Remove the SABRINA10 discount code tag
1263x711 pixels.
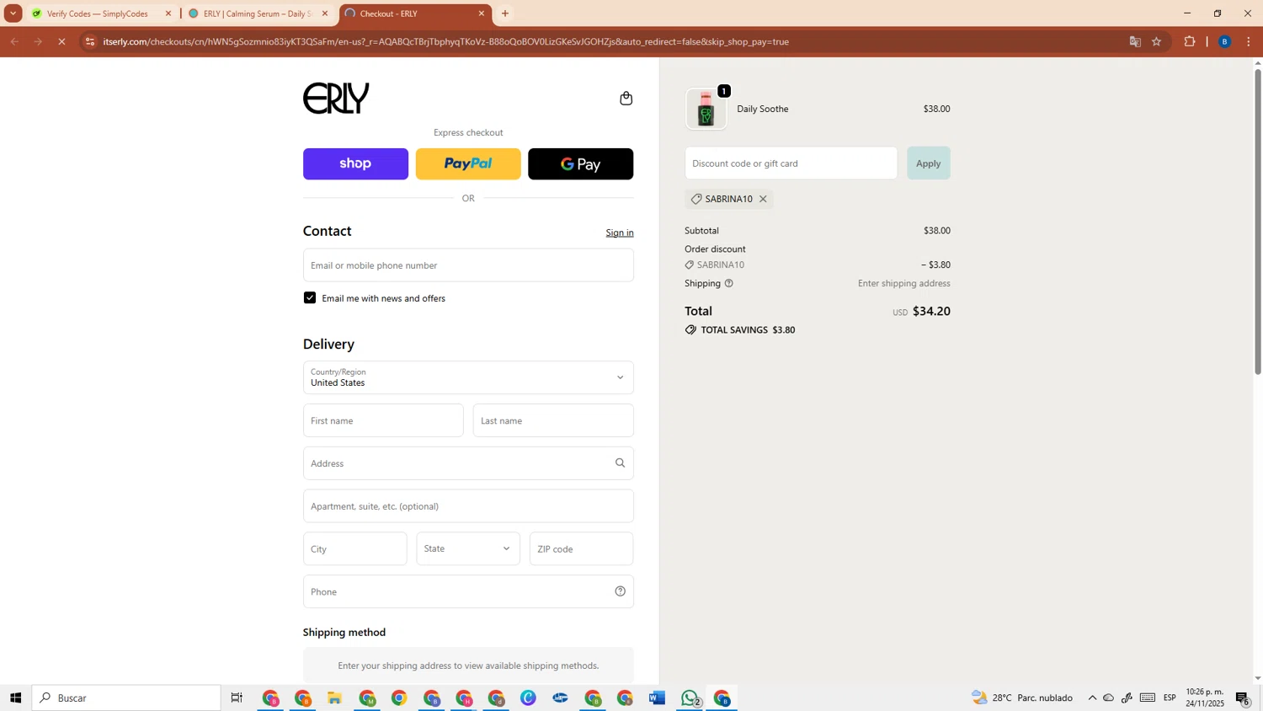pyautogui.click(x=763, y=200)
